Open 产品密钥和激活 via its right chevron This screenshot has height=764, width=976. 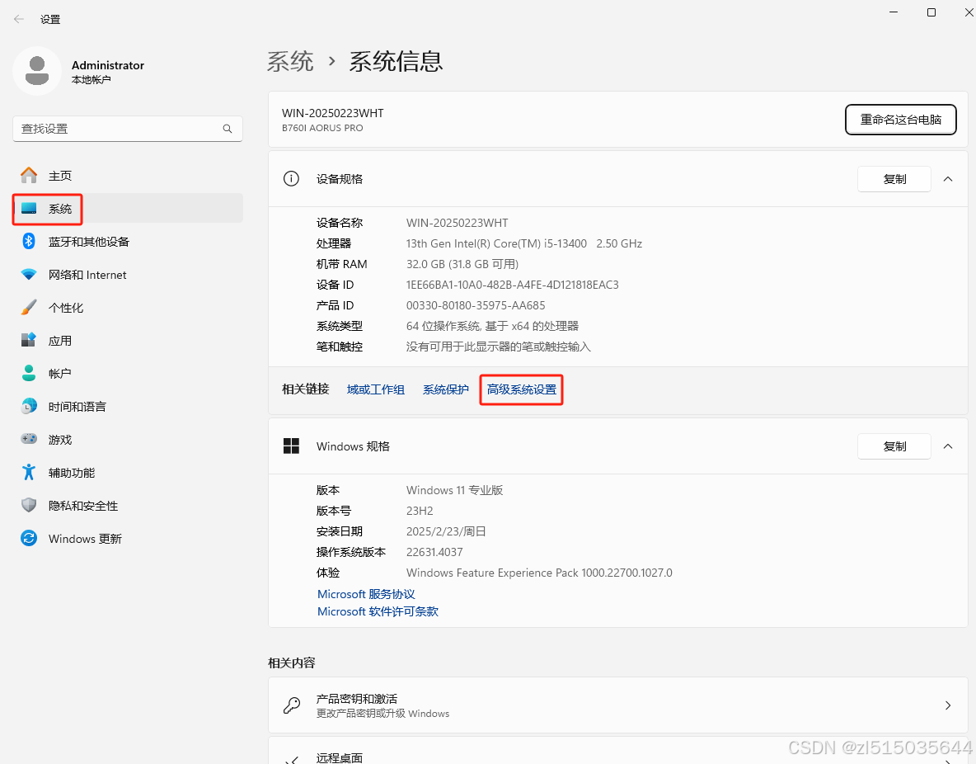[x=948, y=705]
